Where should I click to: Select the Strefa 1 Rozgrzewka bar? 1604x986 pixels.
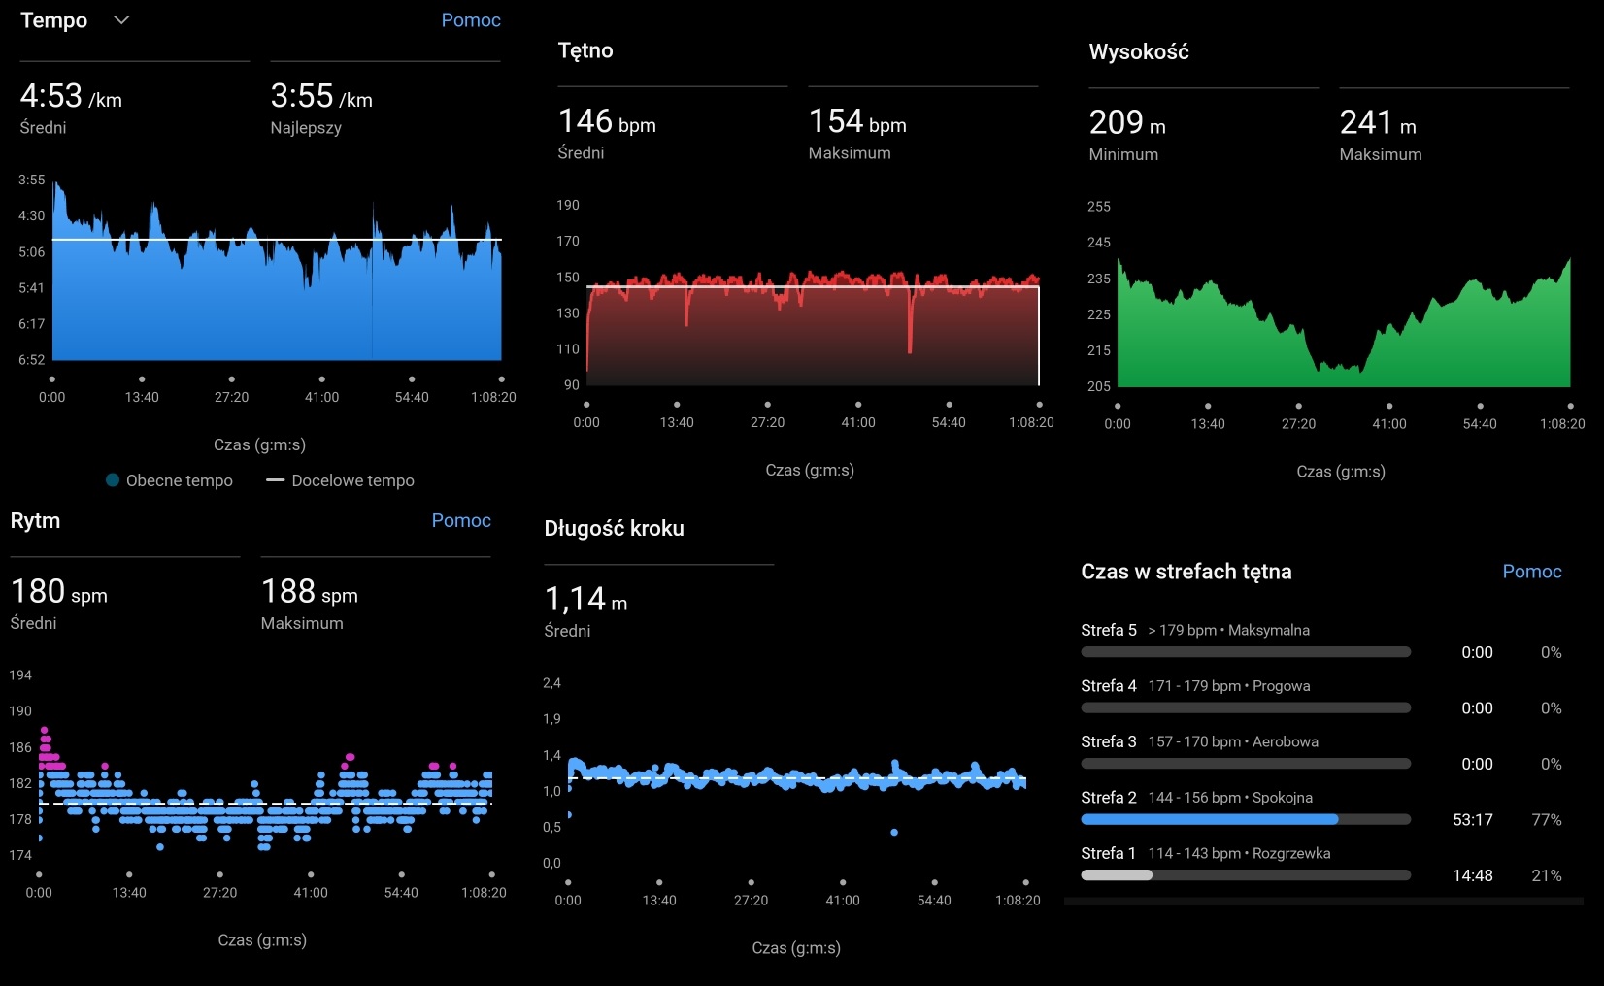pos(1245,875)
